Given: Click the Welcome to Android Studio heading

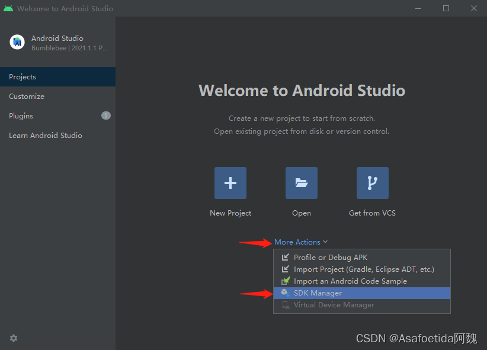Looking at the screenshot, I should [x=302, y=91].
